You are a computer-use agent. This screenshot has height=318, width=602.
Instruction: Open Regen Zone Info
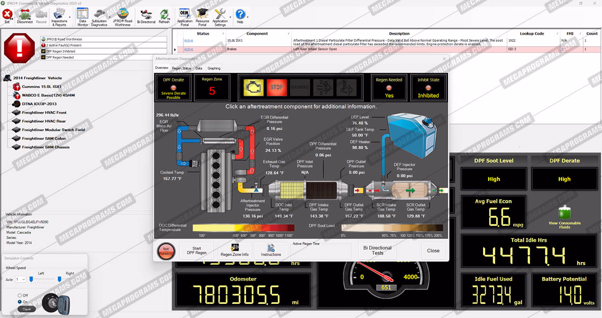234,251
